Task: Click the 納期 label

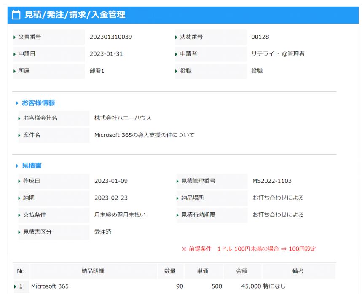Action: pos(29,198)
